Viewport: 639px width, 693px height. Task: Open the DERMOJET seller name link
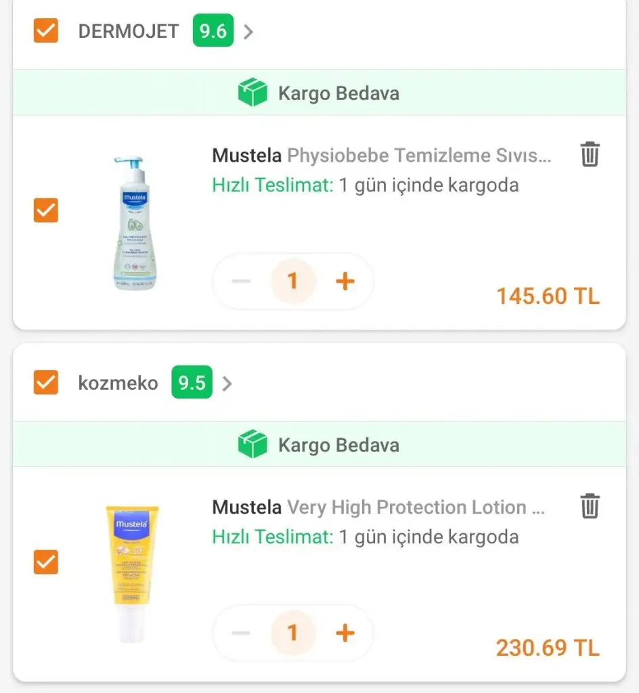129,31
